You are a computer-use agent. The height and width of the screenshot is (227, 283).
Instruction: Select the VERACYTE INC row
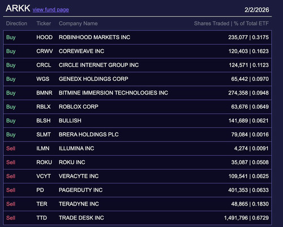[138, 176]
